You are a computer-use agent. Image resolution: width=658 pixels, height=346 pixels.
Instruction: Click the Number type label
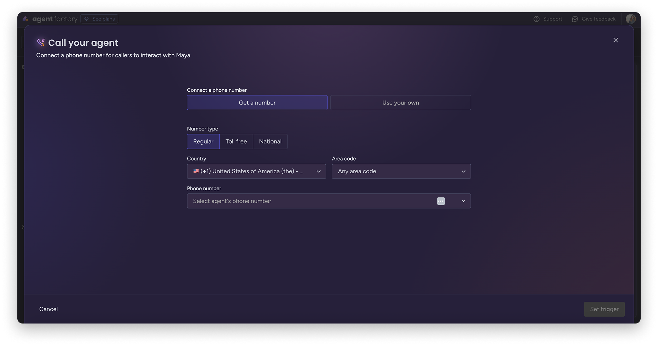(203, 129)
